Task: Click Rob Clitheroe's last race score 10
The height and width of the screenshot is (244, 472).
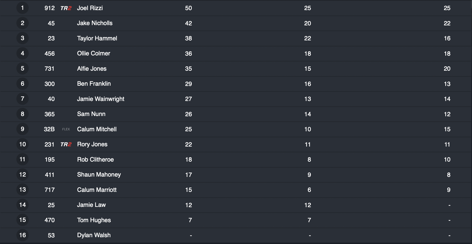Action: click(447, 160)
